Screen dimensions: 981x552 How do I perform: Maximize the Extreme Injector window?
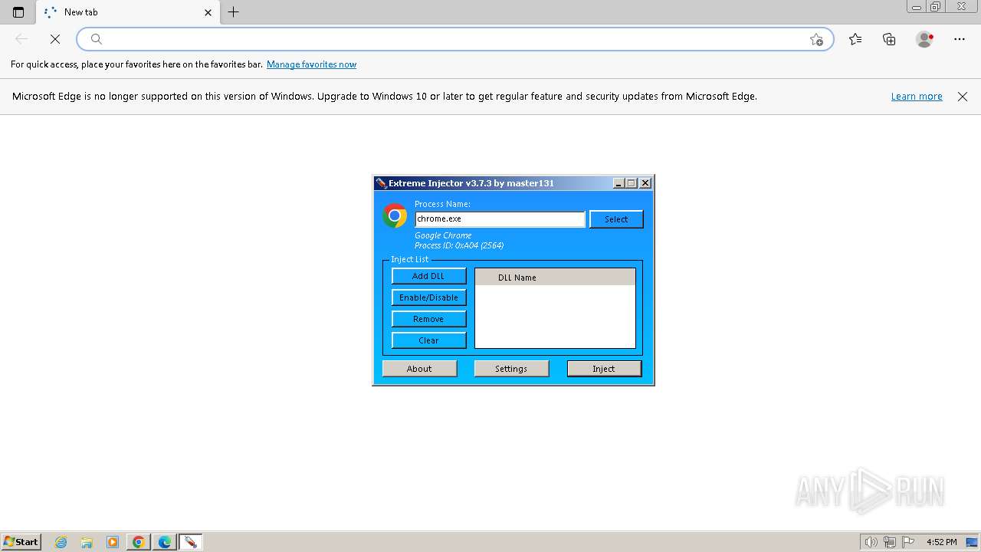click(x=632, y=183)
